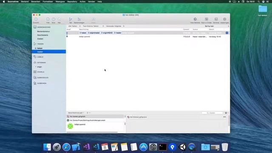Click the Stapels stash icon in sidebar
The image size is (272, 153).
click(35, 72)
